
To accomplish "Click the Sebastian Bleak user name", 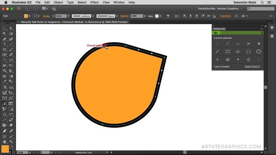I will pos(245,3).
